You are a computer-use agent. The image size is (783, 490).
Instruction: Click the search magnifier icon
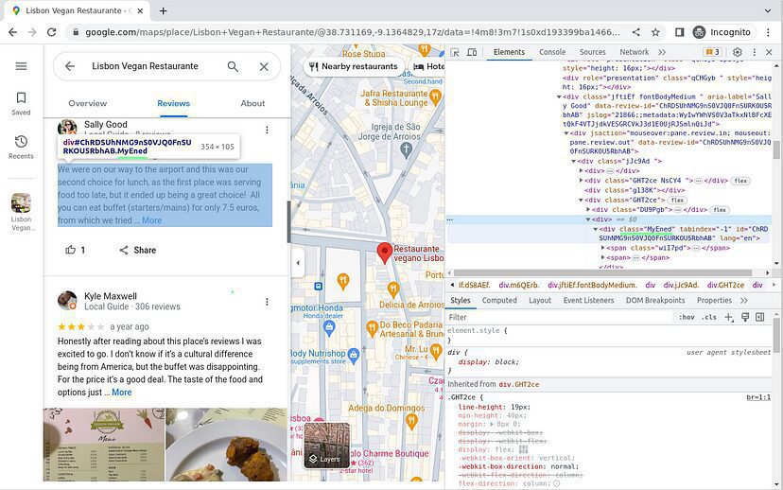233,66
